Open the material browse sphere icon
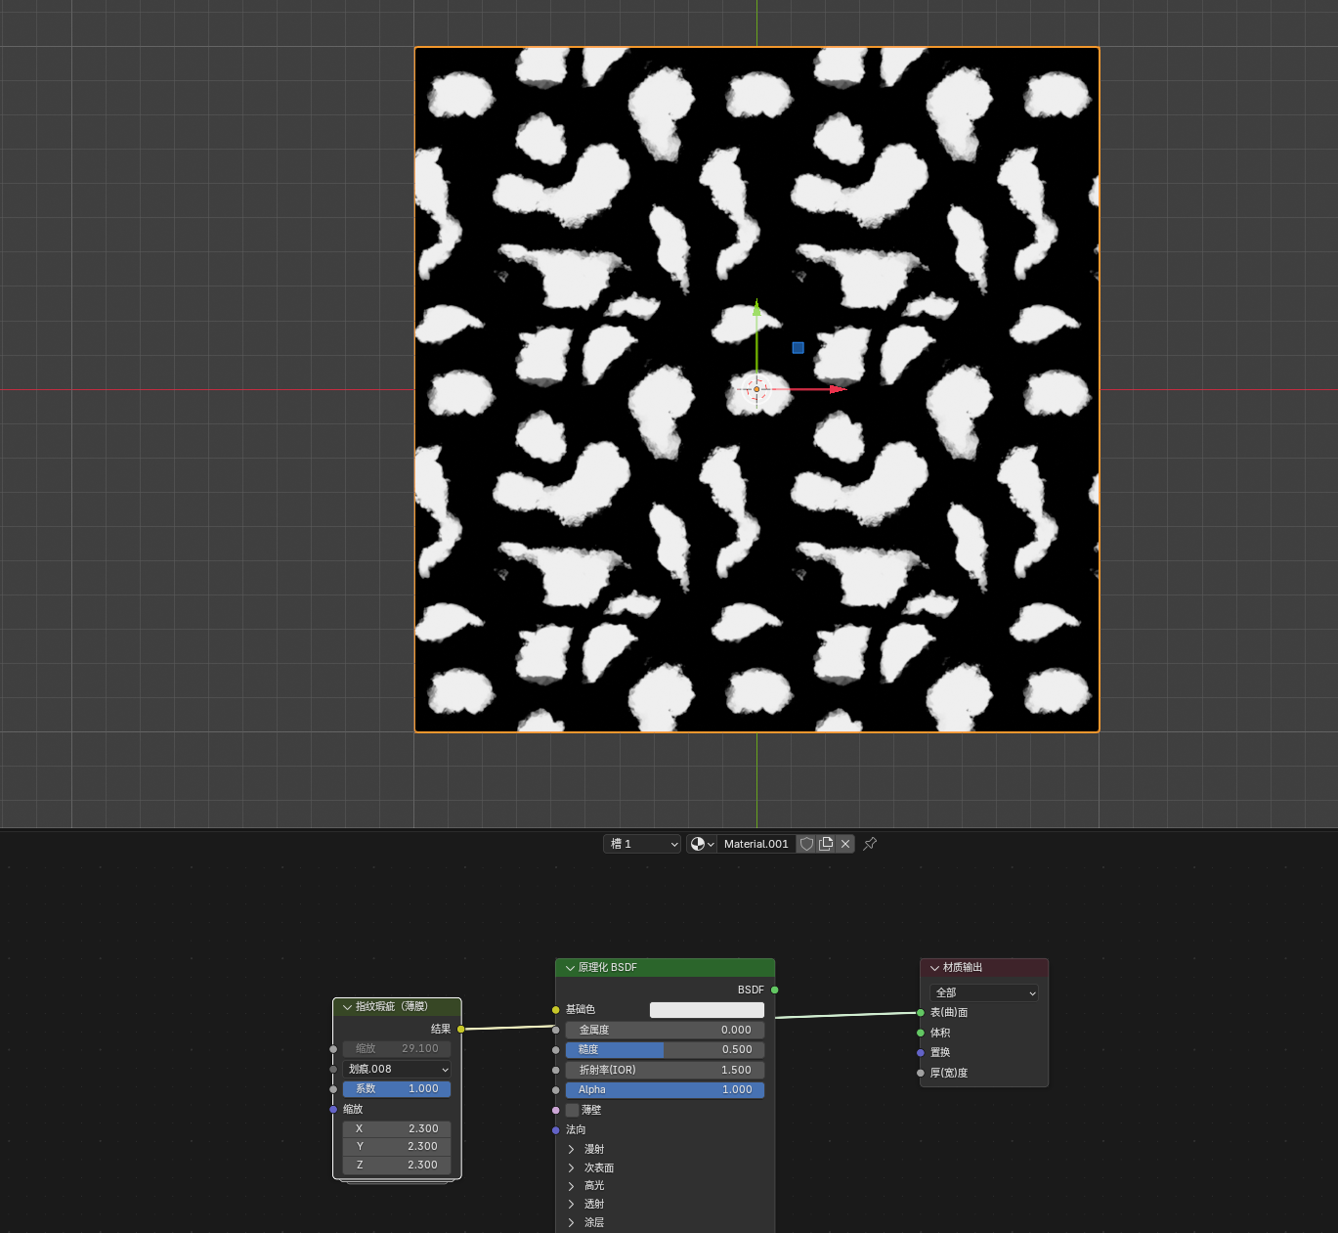 pos(702,844)
